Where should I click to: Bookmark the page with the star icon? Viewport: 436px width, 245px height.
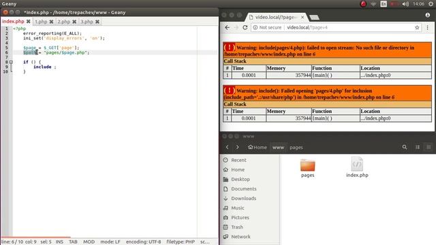coord(417,27)
